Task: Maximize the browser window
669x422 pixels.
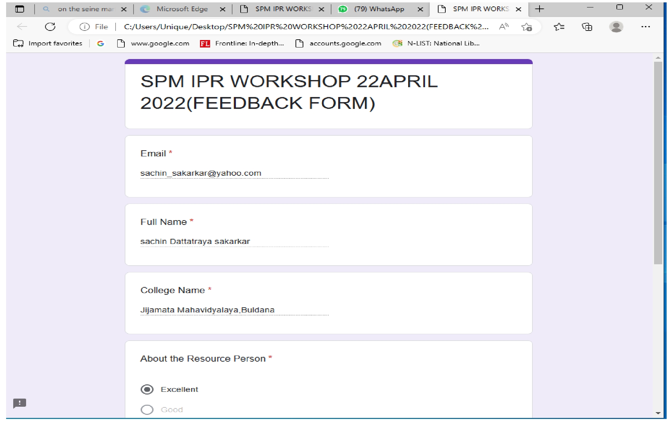Action: click(x=620, y=7)
